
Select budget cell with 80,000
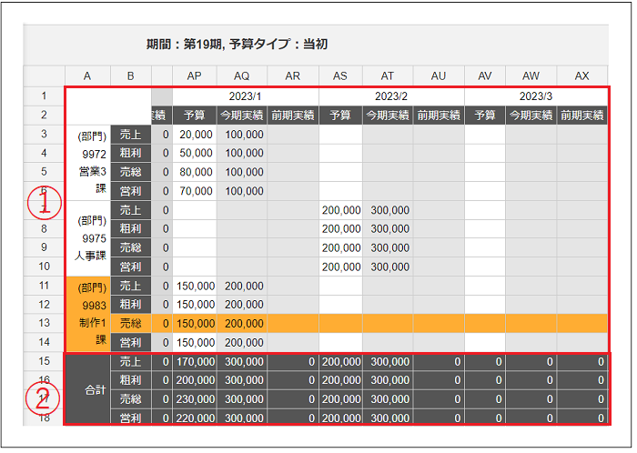pyautogui.click(x=195, y=172)
